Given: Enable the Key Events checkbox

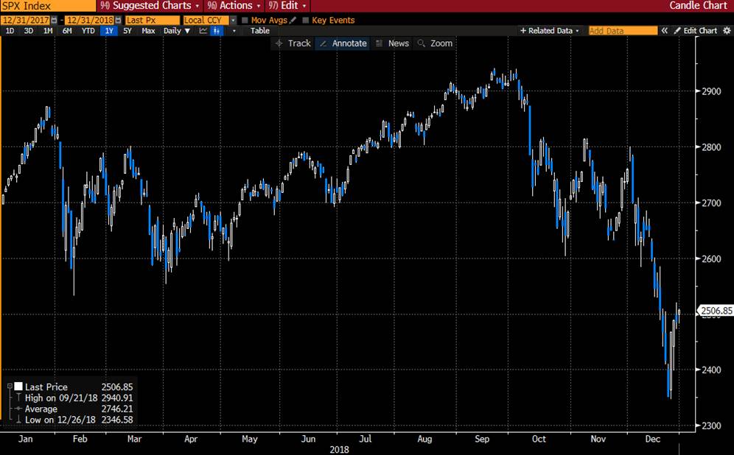Looking at the screenshot, I should (x=306, y=21).
